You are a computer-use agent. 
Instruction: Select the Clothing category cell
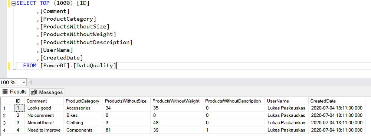[83, 123]
